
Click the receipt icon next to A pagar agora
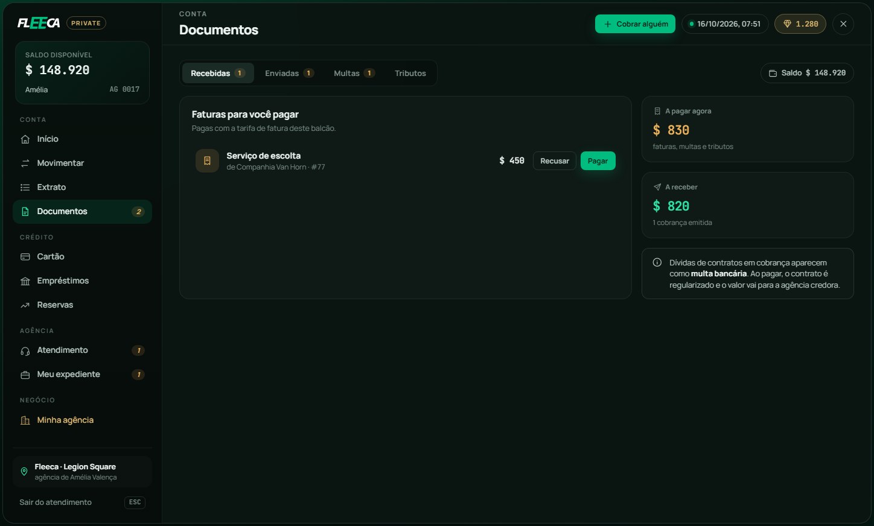(657, 111)
